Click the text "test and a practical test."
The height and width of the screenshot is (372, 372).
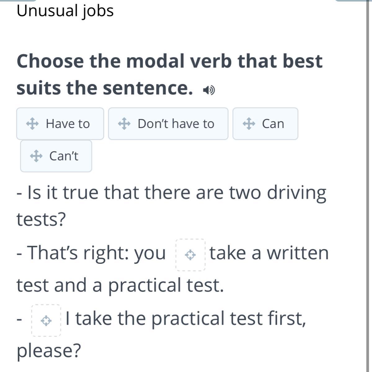pos(120,285)
